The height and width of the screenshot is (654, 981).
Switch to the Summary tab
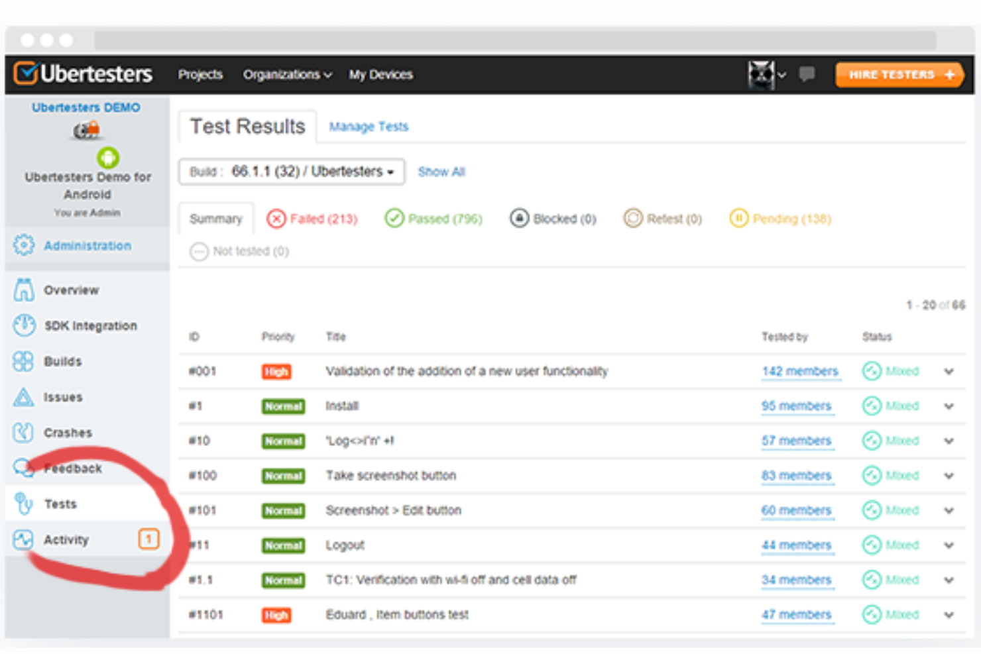coord(215,218)
